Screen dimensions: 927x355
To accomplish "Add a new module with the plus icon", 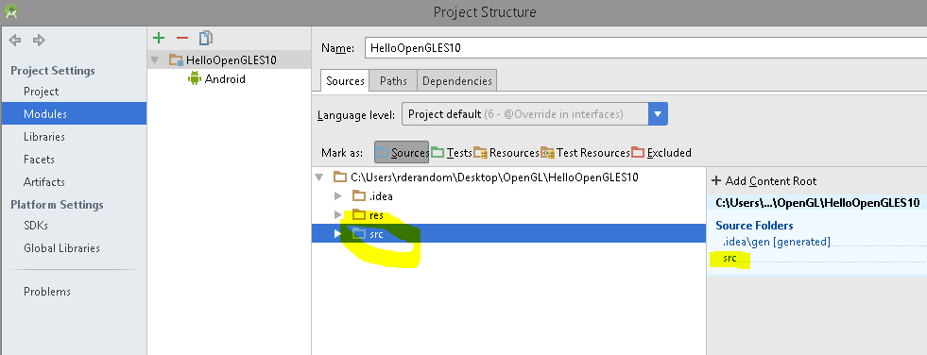I will point(159,38).
